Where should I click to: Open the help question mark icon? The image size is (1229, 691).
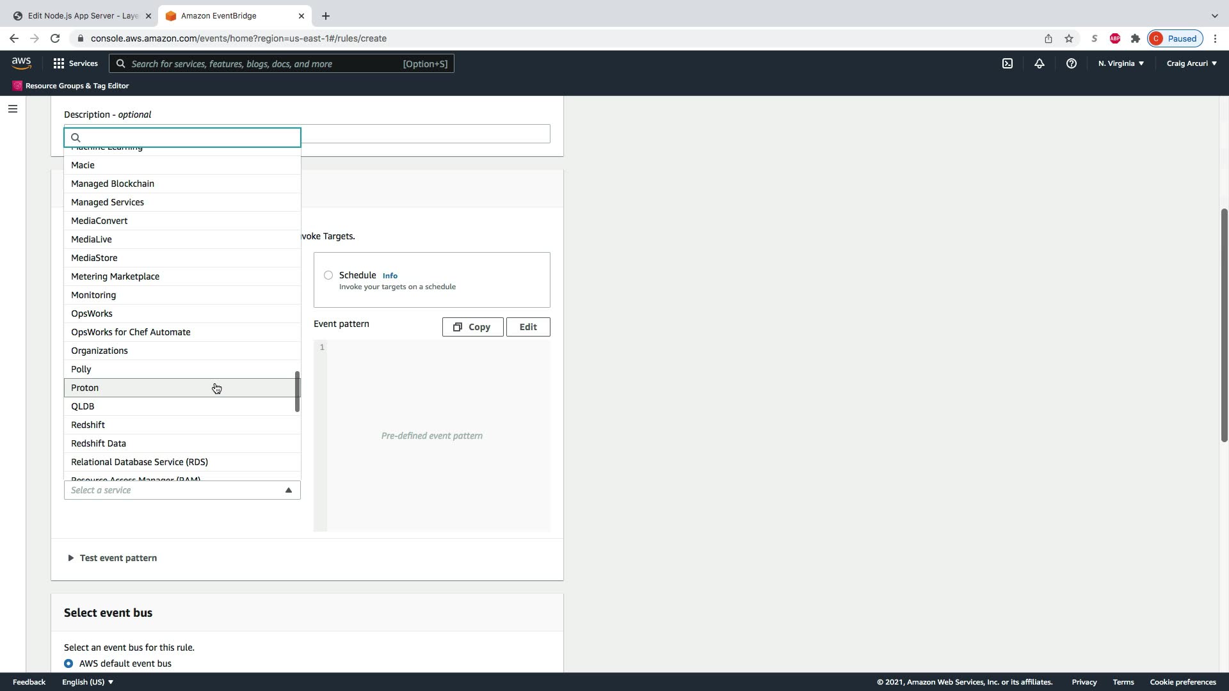click(1071, 63)
